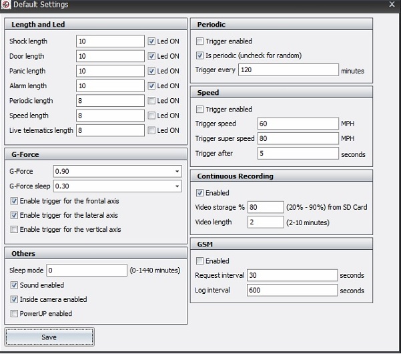The width and height of the screenshot is (401, 354).
Task: Enable Led ON for Speed length
Action: pyautogui.click(x=151, y=116)
